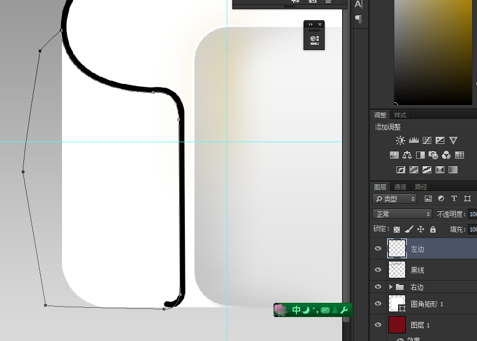This screenshot has width=477, height=341.
Task: Switch to the 路径 tab
Action: pos(421,187)
